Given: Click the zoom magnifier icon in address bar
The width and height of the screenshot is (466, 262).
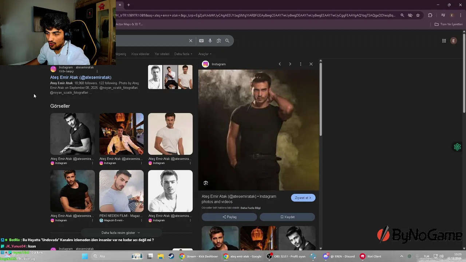Looking at the screenshot, I should coord(402,15).
